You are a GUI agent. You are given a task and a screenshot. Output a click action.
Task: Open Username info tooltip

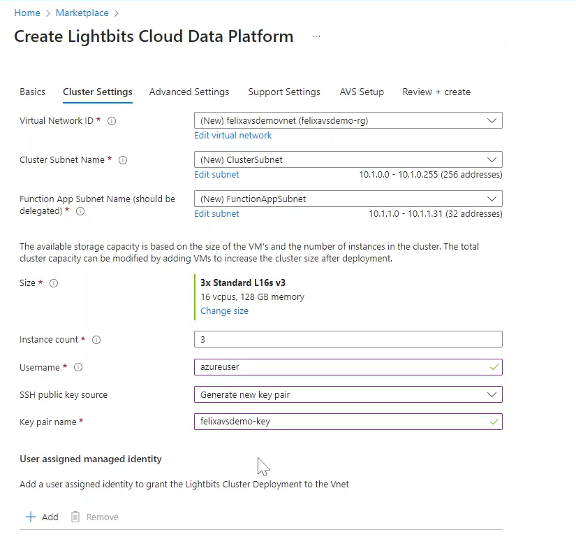[x=78, y=367]
